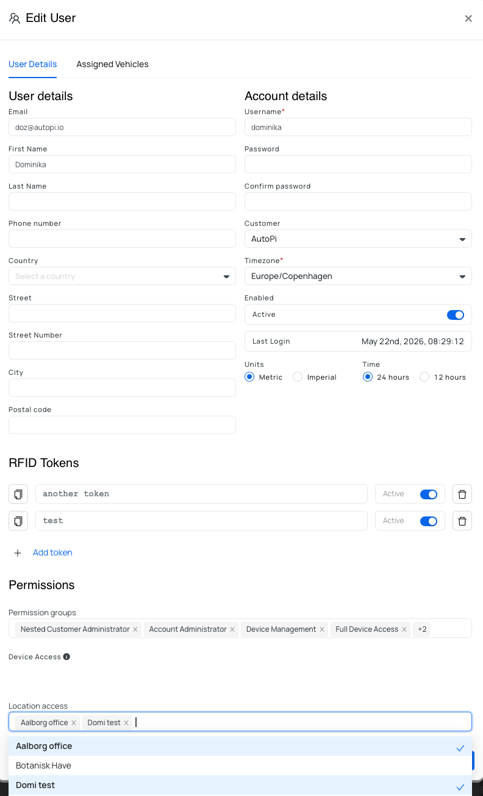Switch to Assigned Vehicles tab

click(x=112, y=64)
